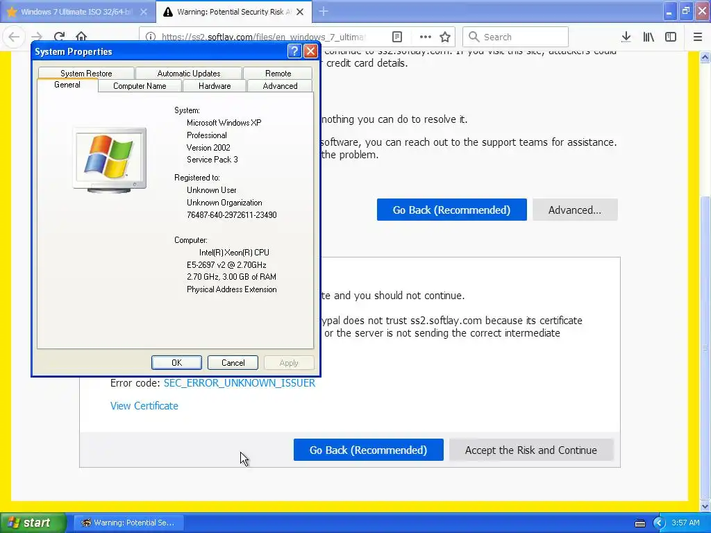Click OK in System Properties

(176, 362)
